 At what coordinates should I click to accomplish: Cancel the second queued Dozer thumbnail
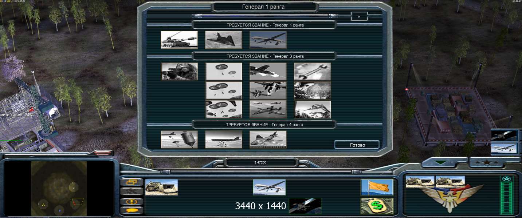click(450, 182)
